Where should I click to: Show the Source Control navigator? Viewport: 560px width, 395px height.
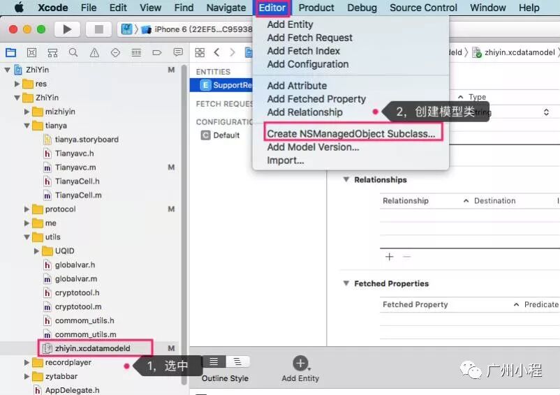point(31,52)
